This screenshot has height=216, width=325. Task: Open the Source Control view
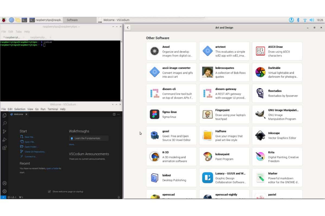4,131
